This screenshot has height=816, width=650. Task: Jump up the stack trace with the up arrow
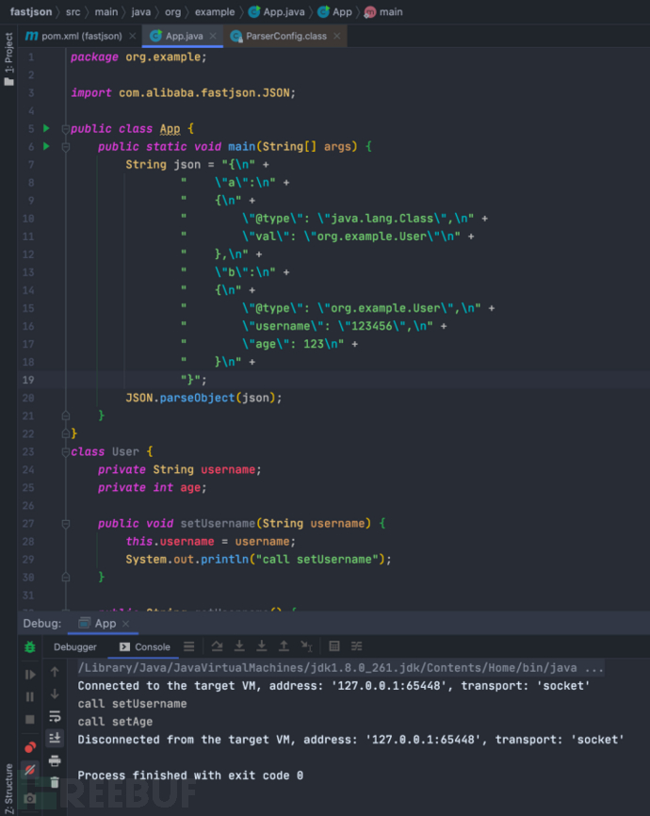click(x=55, y=672)
